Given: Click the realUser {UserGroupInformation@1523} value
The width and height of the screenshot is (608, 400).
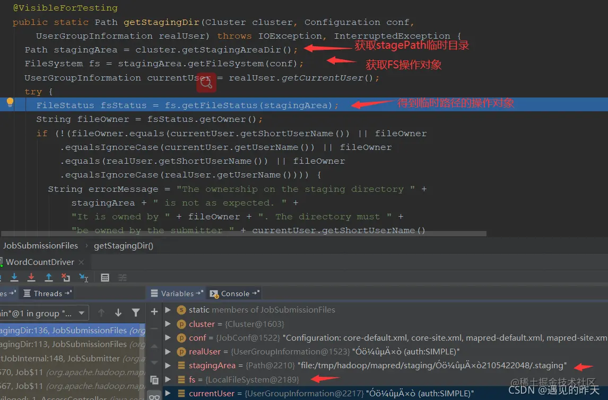Looking at the screenshot, I should [290, 352].
